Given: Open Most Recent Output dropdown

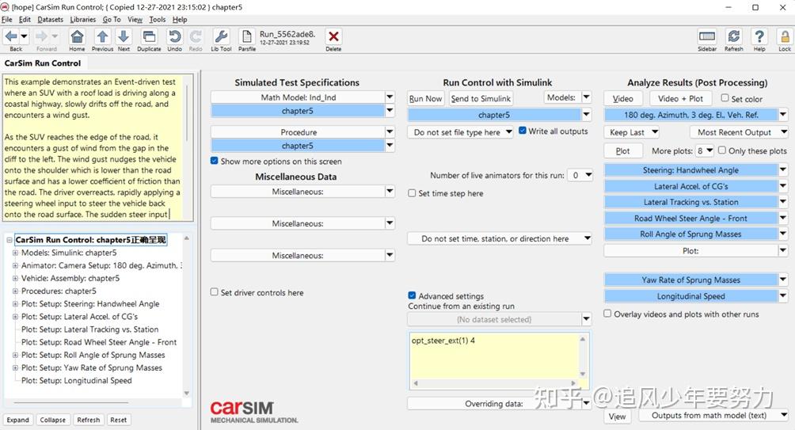Looking at the screenshot, I should click(x=739, y=132).
